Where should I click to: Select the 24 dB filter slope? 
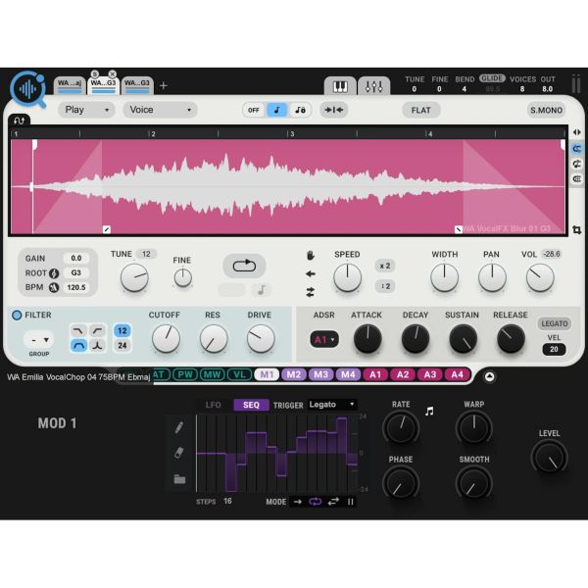coord(122,345)
